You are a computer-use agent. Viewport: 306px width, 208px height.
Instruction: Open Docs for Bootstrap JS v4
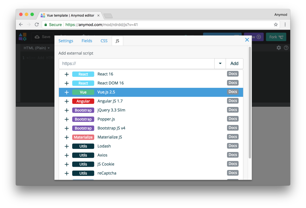[233, 128]
